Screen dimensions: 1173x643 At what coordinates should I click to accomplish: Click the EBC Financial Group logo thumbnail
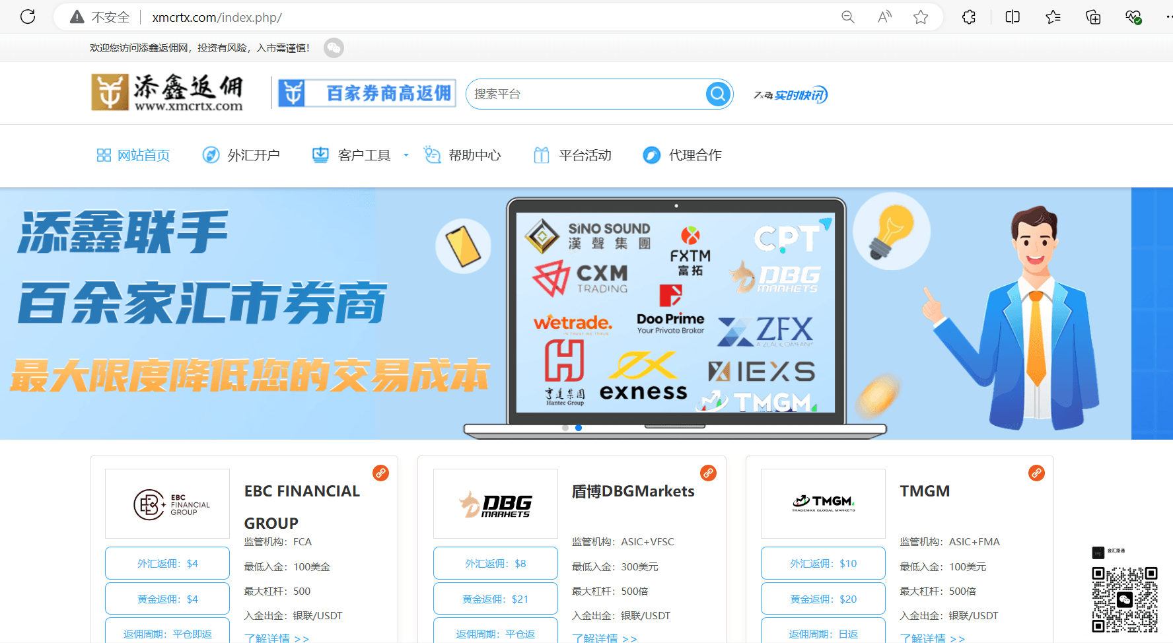[x=167, y=504]
